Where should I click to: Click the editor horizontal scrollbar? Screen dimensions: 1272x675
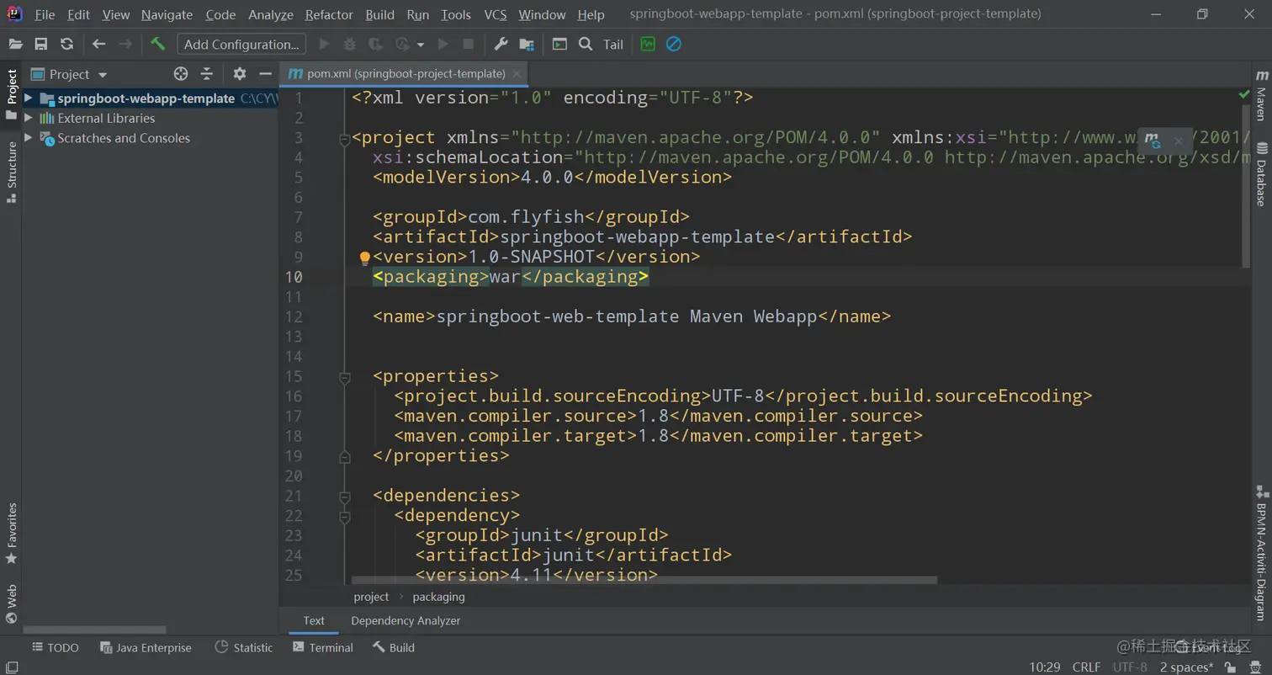644,580
